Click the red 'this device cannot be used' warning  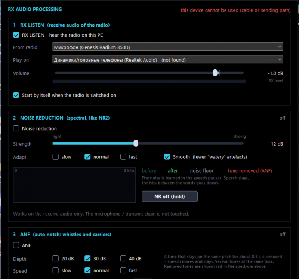click(235, 10)
